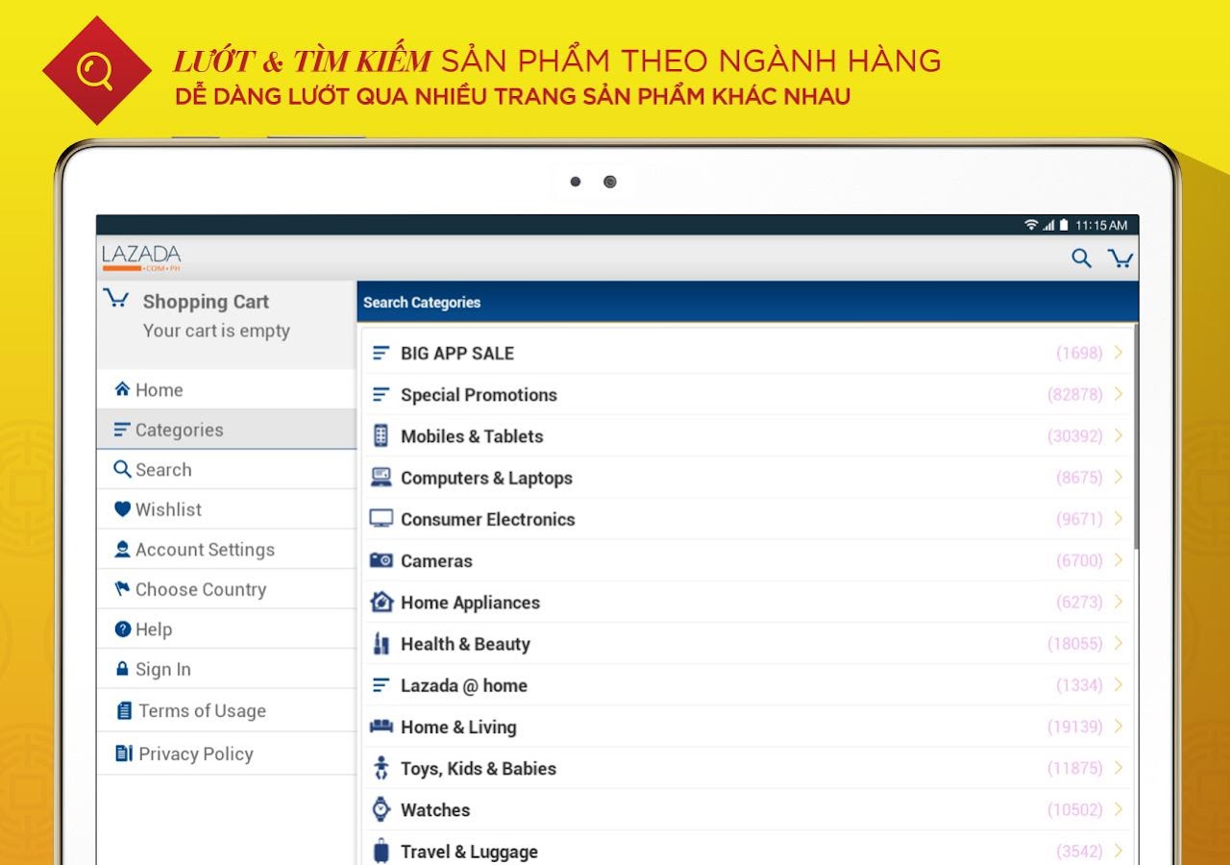Click the Search Categories header bar
The image size is (1230, 865).
[x=747, y=302]
